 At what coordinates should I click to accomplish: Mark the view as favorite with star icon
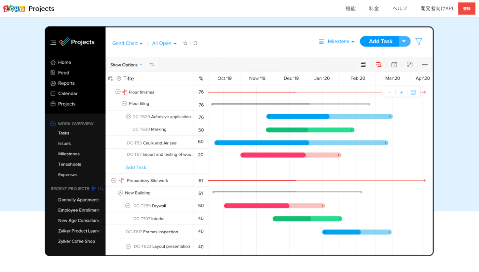click(185, 44)
